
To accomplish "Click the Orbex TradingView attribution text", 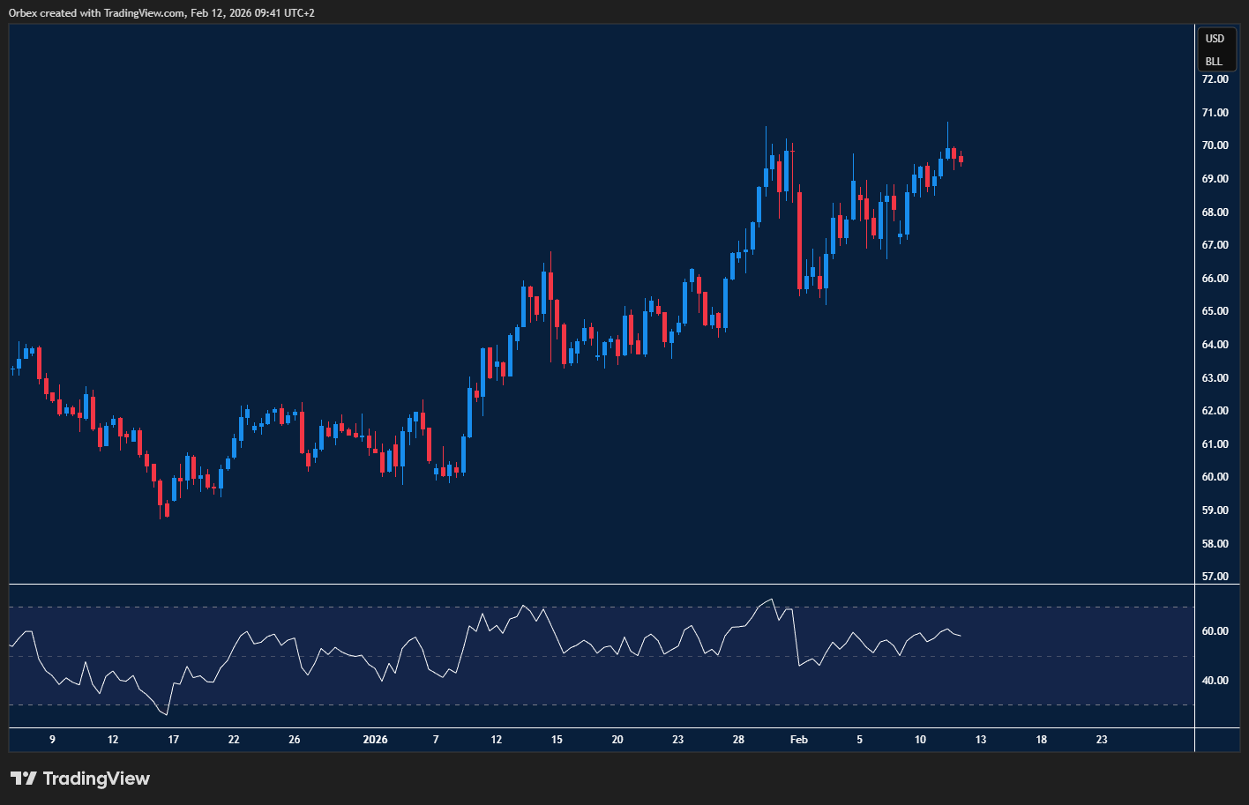I will click(x=161, y=13).
